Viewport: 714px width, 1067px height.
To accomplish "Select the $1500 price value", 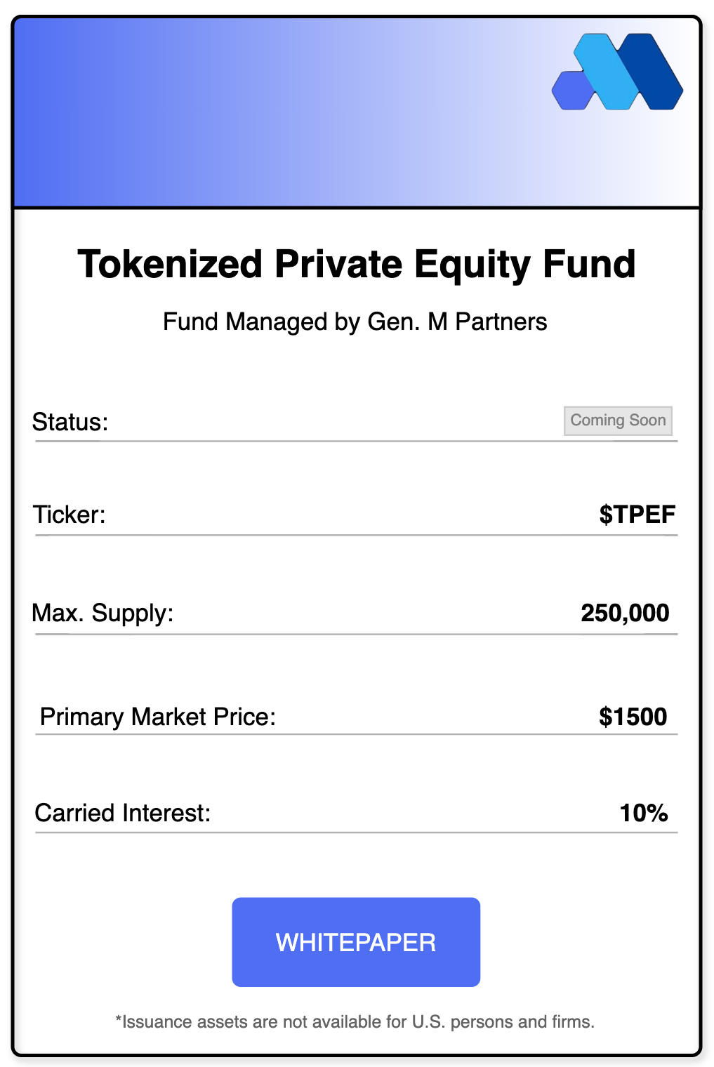I will click(633, 717).
